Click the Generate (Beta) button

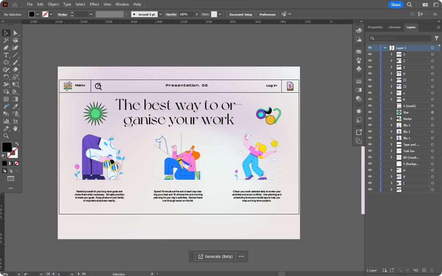tap(215, 256)
